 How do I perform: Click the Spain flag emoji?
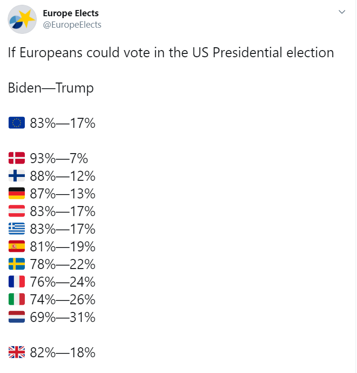[17, 246]
